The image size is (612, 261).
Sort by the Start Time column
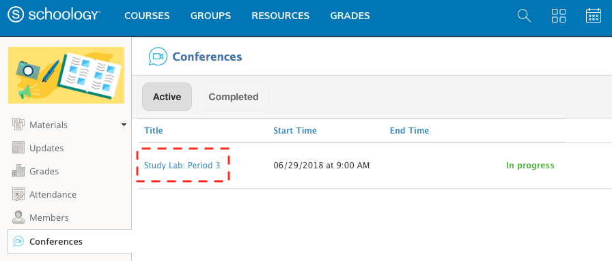(295, 131)
